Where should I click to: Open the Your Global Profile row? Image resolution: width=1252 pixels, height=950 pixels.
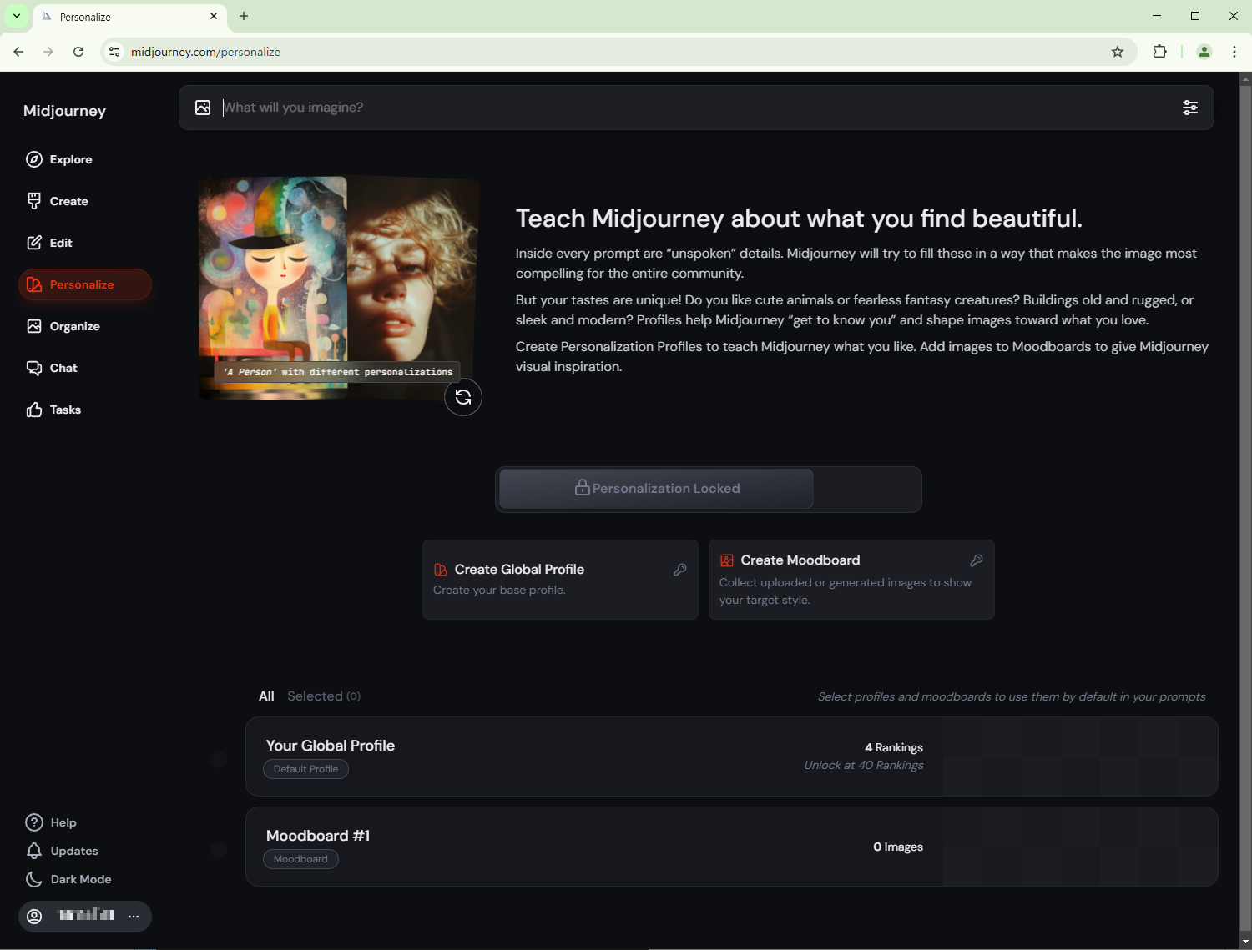coord(732,756)
